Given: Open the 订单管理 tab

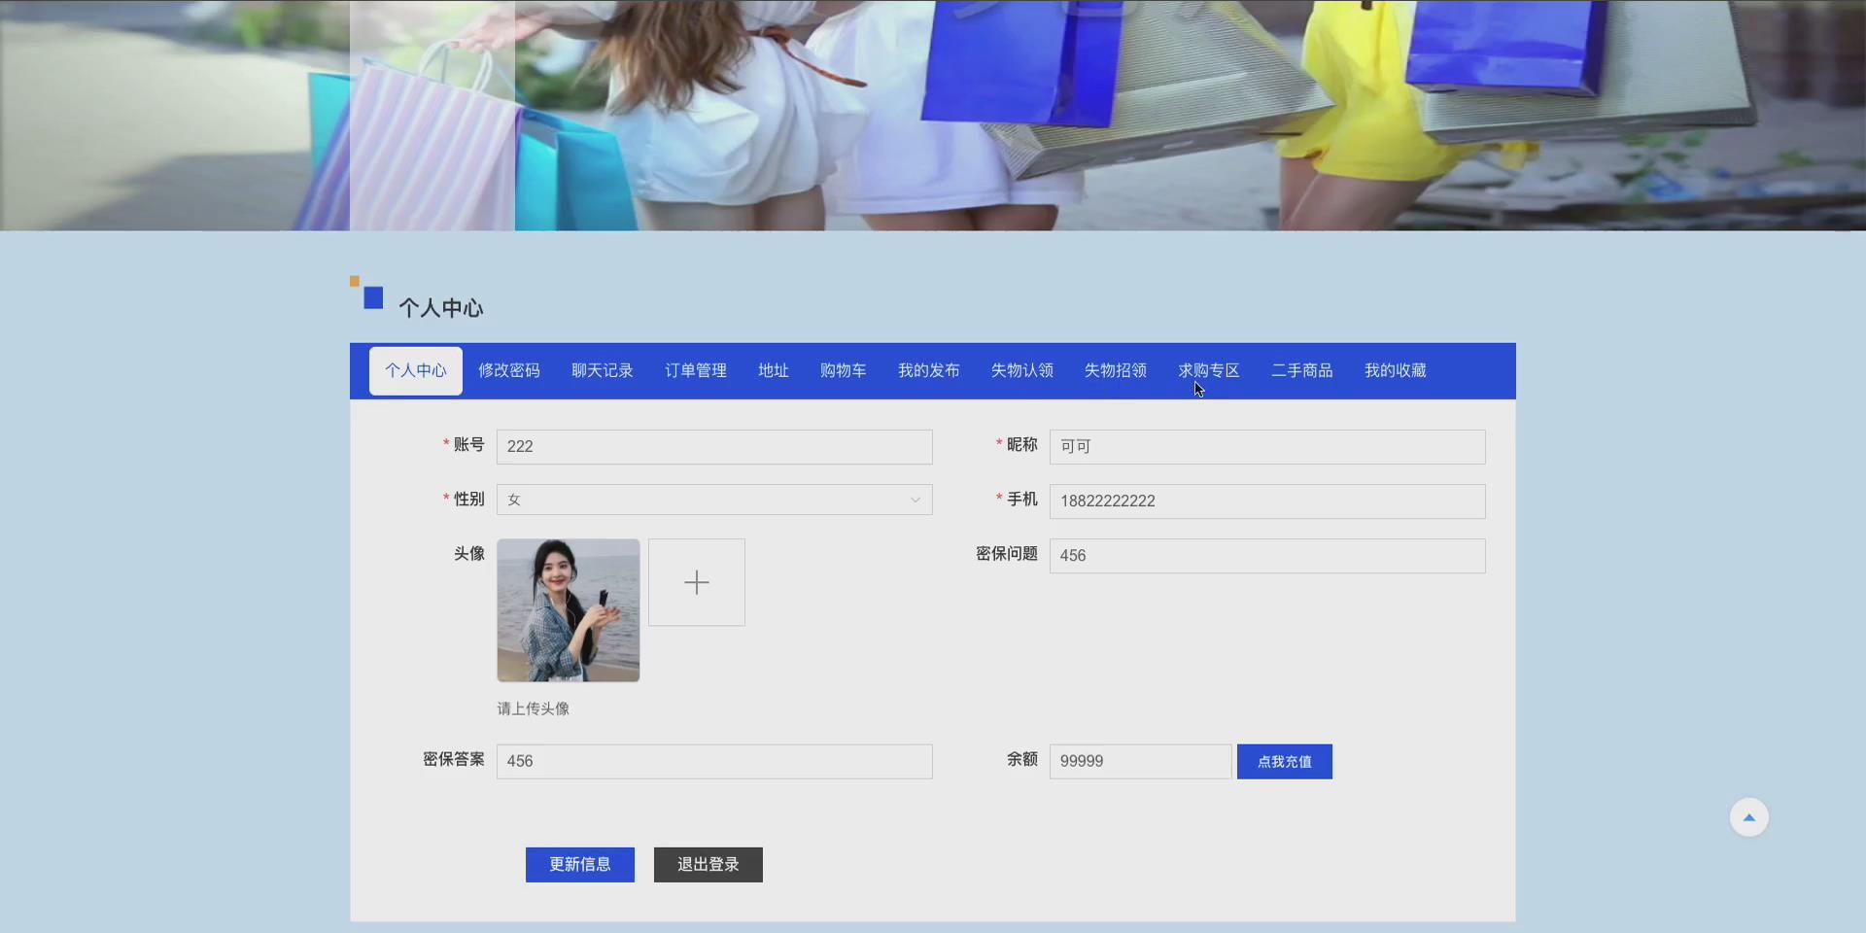Looking at the screenshot, I should [694, 370].
